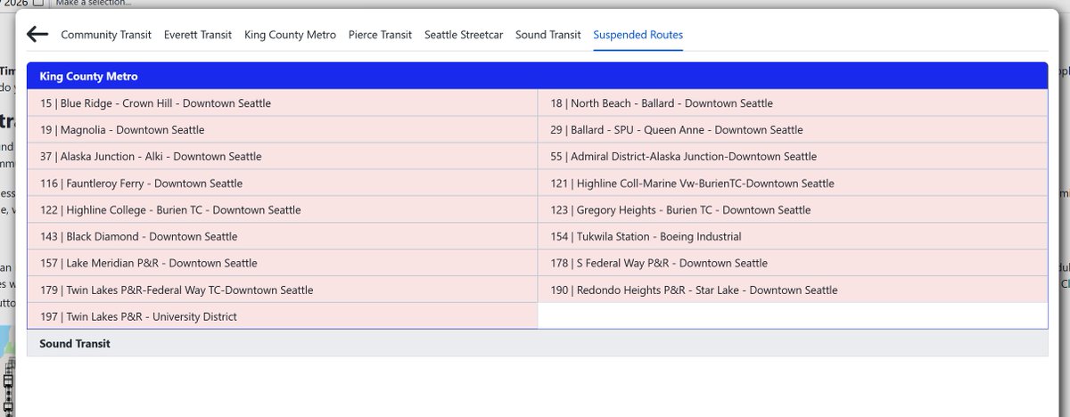The height and width of the screenshot is (417, 1070).
Task: Choose route 190 Redondo Heights P&R - Star Lake
Action: 793,290
